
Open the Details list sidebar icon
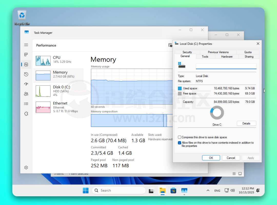[26, 104]
